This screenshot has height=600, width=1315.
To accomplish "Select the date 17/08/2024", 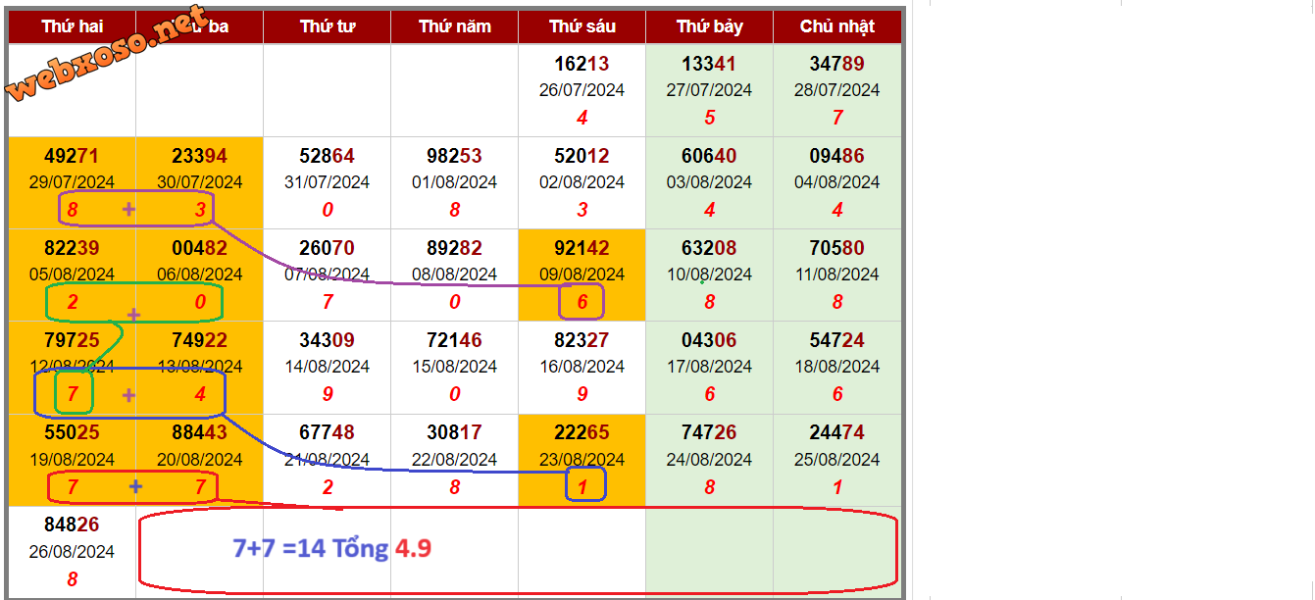I will point(709,366).
